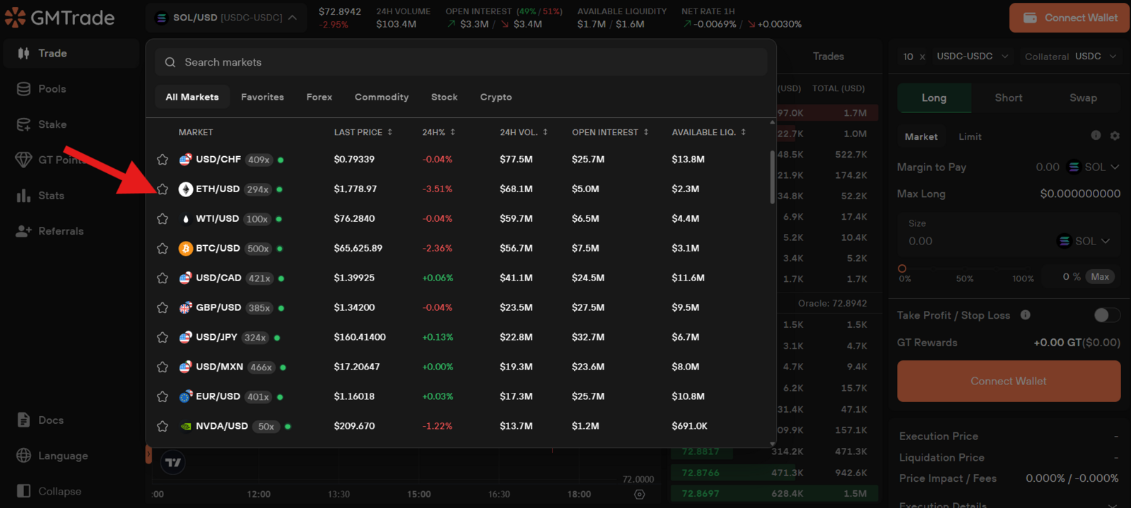Click the top Connect Wallet button
Viewport: 1131px width, 508px height.
1069,18
